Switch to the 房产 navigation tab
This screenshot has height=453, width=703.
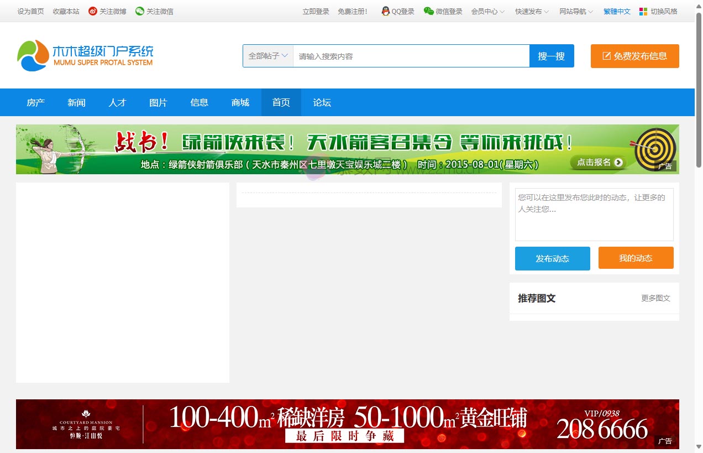tap(36, 102)
